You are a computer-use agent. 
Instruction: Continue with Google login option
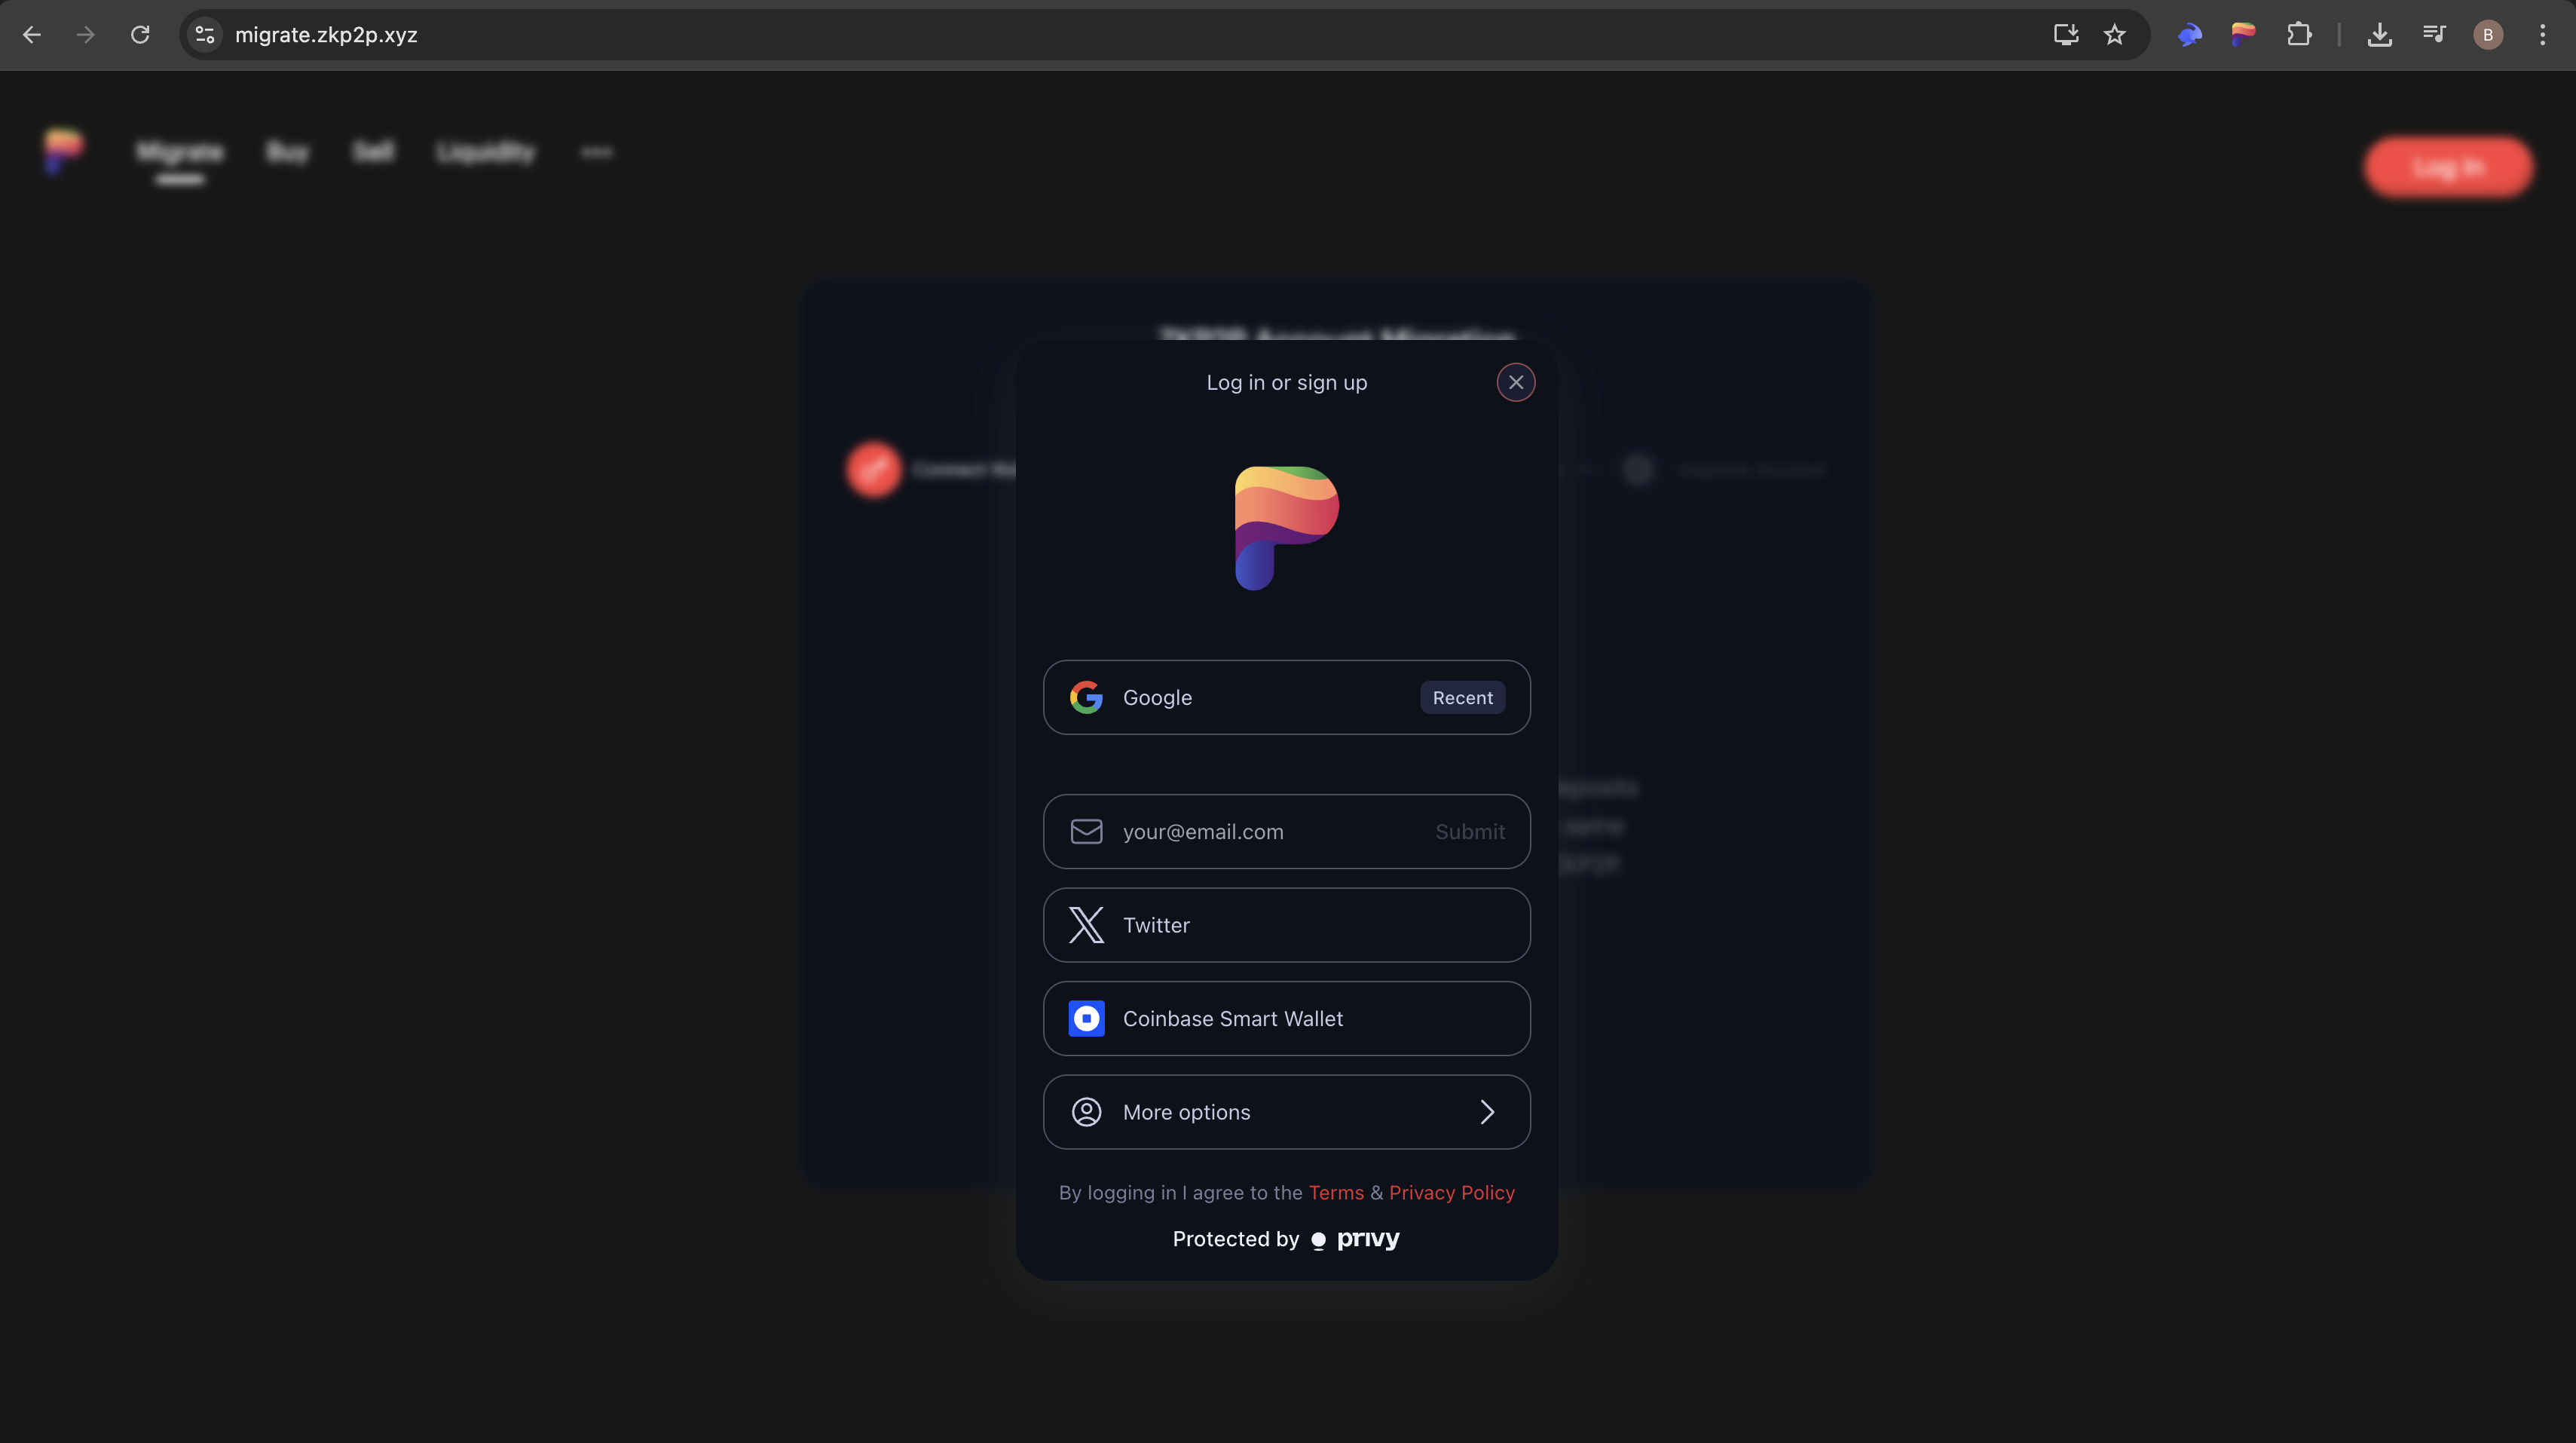click(x=1287, y=697)
